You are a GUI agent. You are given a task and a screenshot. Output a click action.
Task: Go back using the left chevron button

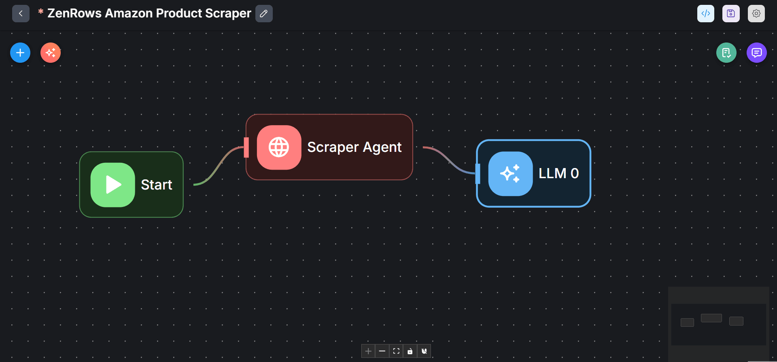point(21,13)
